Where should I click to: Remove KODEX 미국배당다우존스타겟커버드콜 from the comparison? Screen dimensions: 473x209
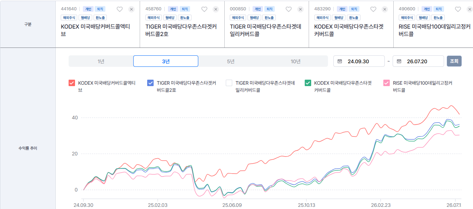(x=385, y=9)
